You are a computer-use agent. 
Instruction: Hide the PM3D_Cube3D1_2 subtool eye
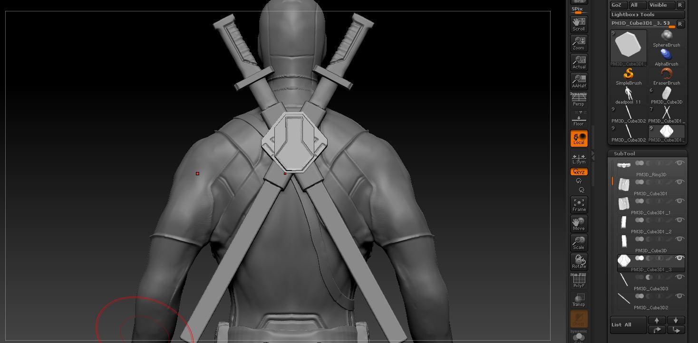(680, 220)
